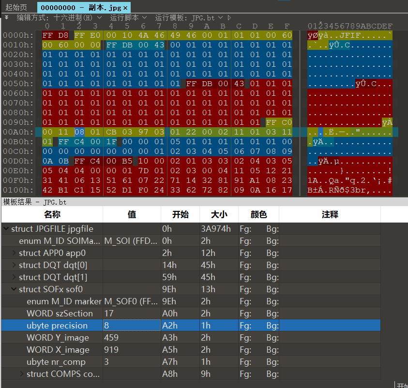Click the highlighted 08 byte in row 00A0h

coord(79,132)
